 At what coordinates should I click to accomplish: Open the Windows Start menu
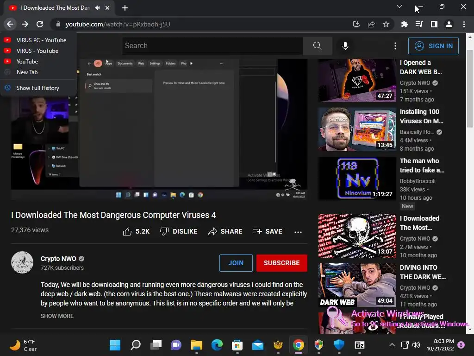[115, 345]
